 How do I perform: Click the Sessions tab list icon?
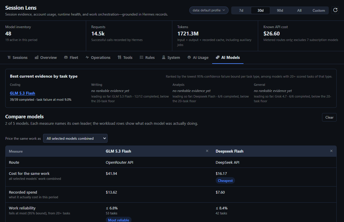tap(9, 57)
